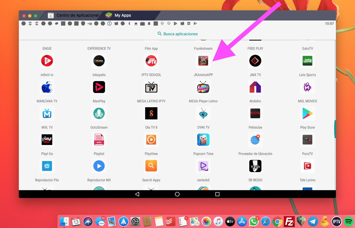Open System Preferences gear in the Dock
The height and width of the screenshot is (228, 355).
pos(135,221)
